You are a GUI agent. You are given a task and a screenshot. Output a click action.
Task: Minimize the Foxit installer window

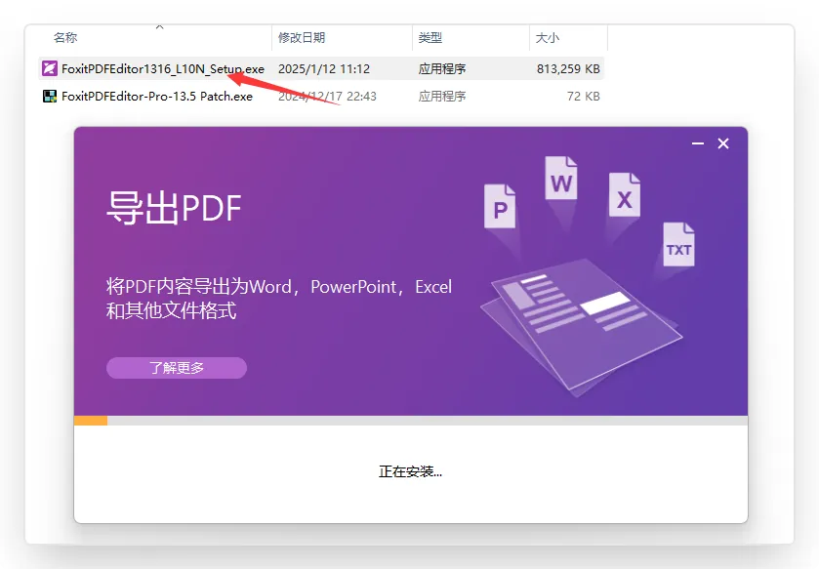[698, 143]
